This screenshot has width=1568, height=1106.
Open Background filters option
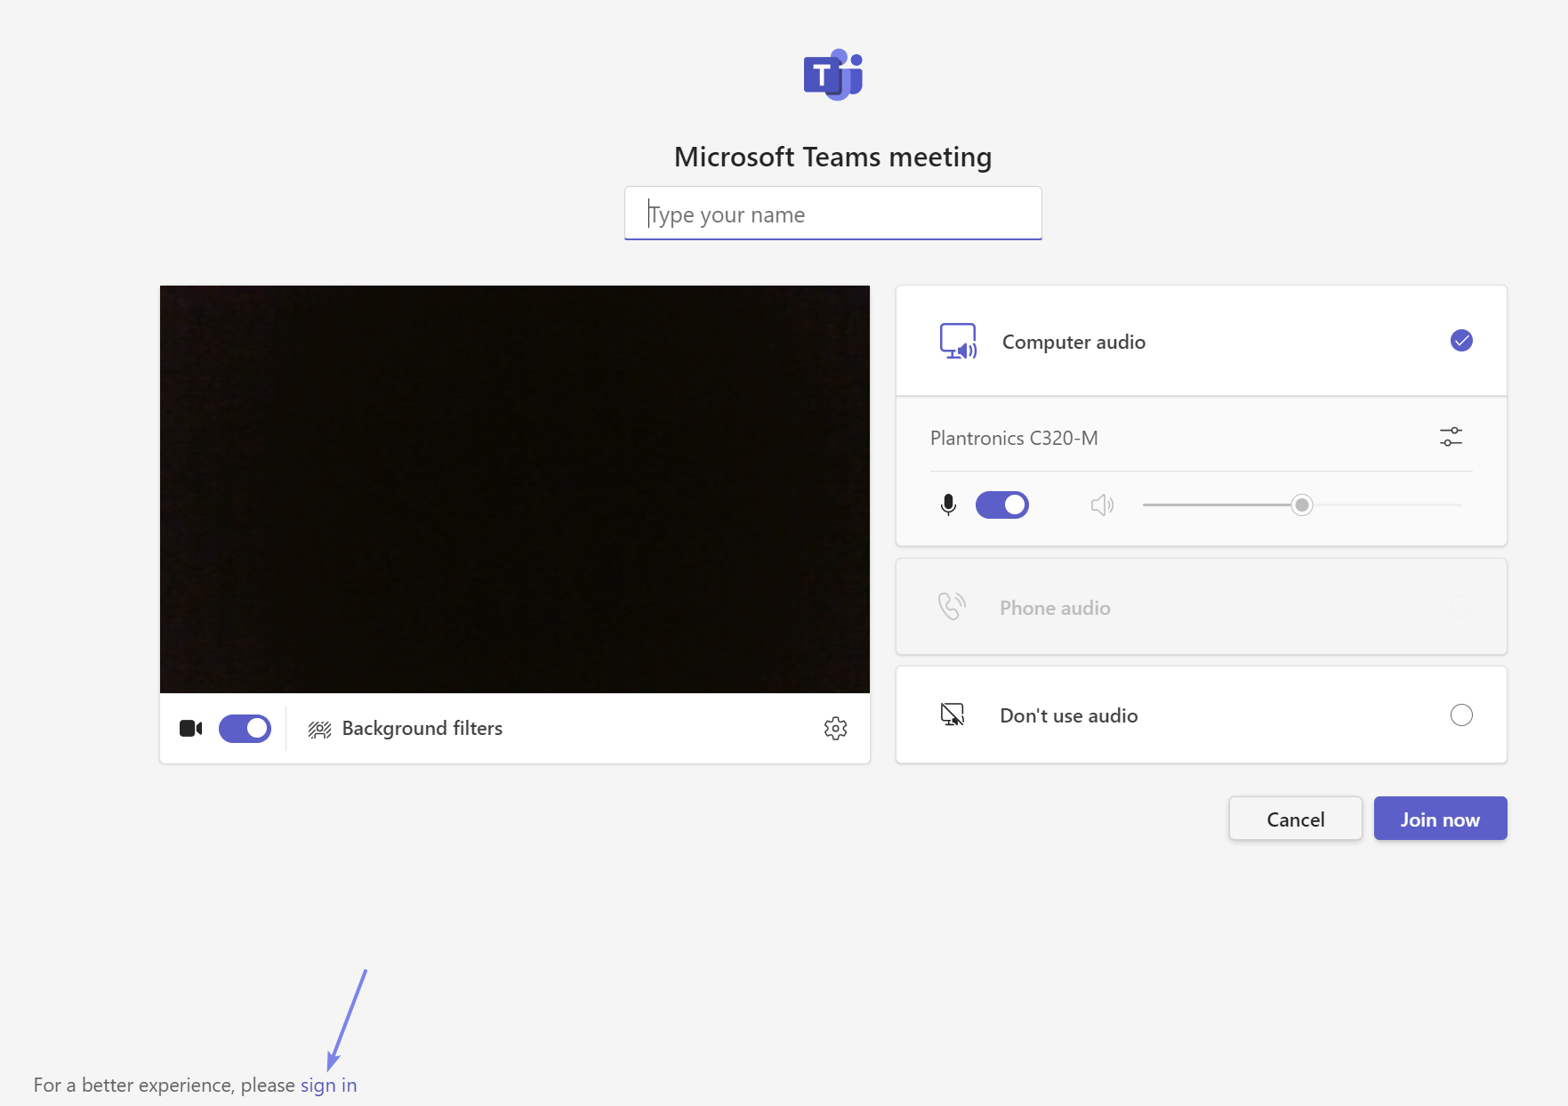coord(422,729)
